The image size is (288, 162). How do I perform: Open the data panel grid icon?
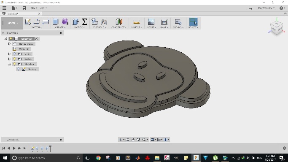pyautogui.click(x=4, y=8)
